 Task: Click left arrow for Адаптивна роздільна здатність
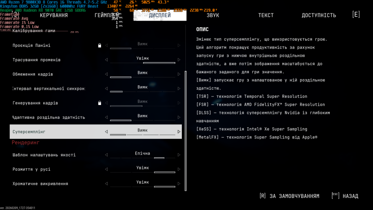(106, 117)
